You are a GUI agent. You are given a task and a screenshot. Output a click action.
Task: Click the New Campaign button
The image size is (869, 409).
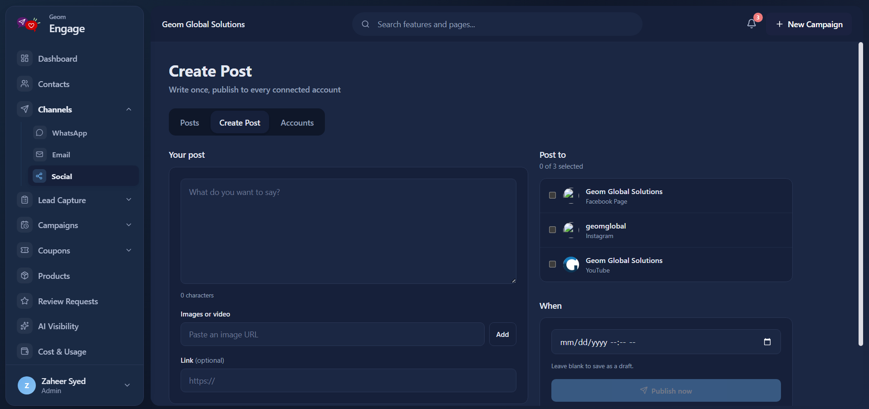(x=809, y=24)
